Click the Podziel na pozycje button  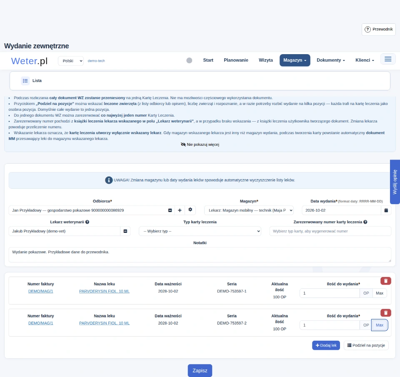[366, 345]
